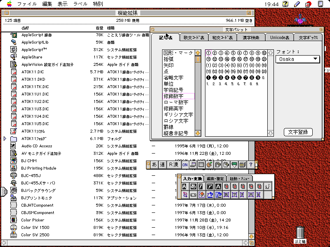The image size is (330, 247).
Task: Click the paint palette icon in ATOK toolbar
Action: pos(209,165)
